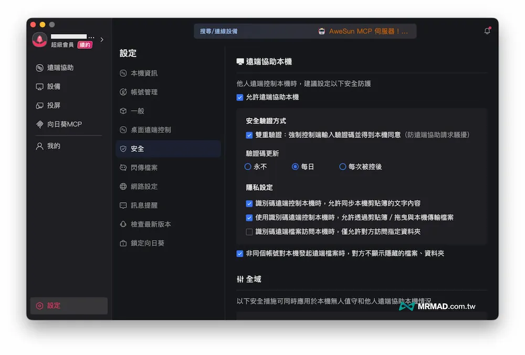Click the 設定 gear icon at bottom
525x355 pixels.
39,306
